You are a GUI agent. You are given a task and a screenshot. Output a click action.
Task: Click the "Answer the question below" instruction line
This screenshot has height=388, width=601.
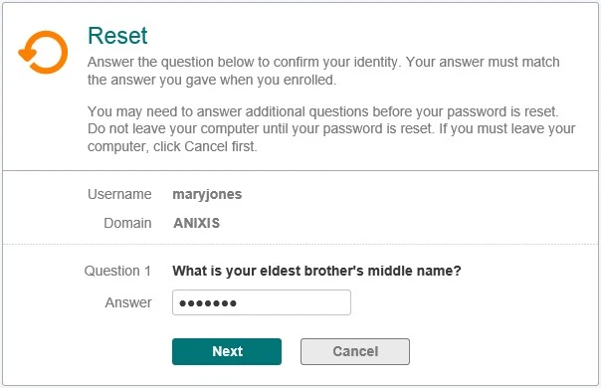tap(323, 62)
